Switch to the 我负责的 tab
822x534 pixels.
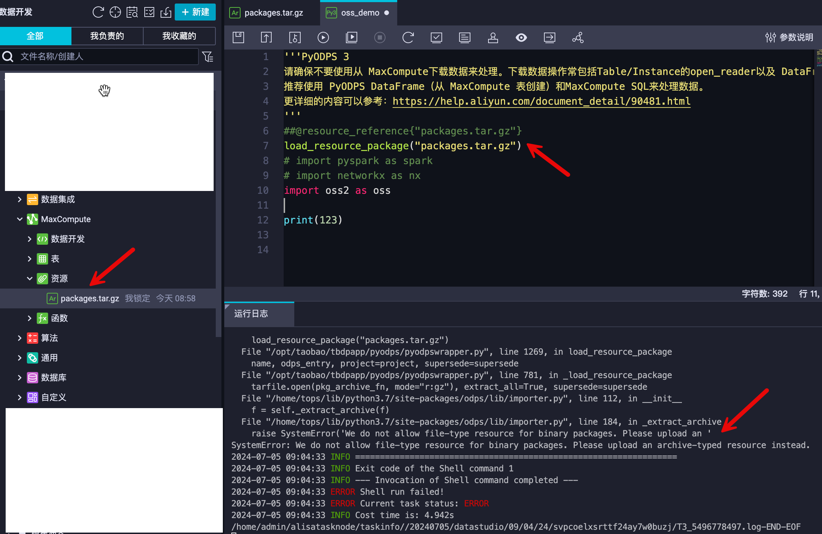coord(107,36)
